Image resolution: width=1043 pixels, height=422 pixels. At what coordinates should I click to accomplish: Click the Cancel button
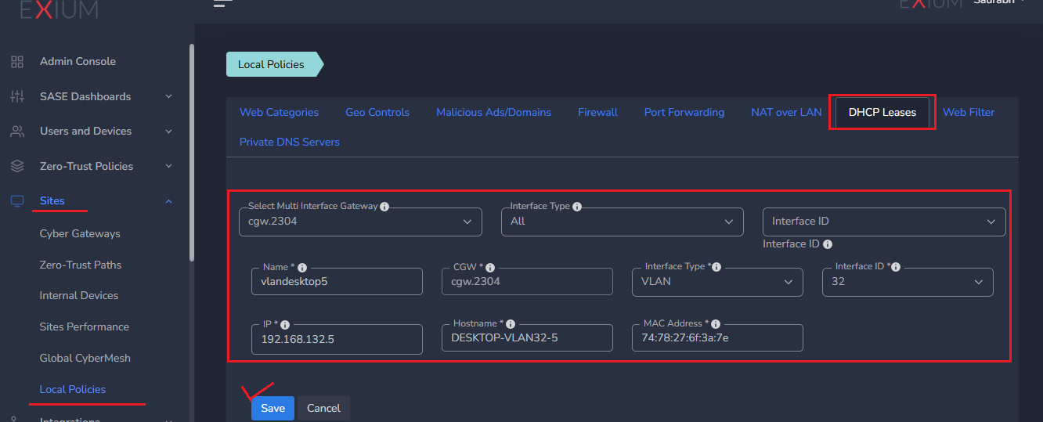323,408
